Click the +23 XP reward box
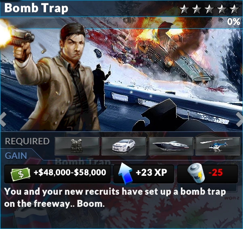Screen dimensions: 243x229 coord(144,174)
